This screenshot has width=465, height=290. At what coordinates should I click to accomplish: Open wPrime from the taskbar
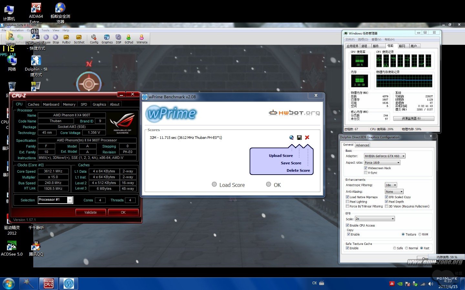click(68, 284)
